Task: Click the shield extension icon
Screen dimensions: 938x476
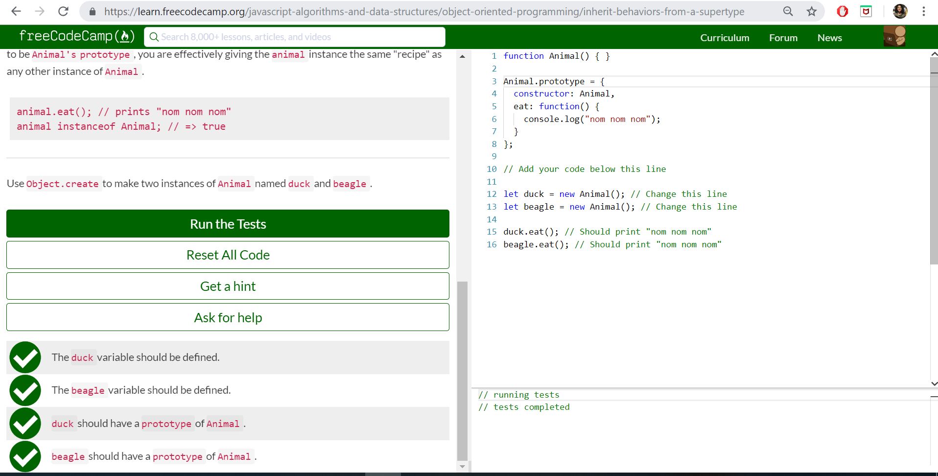Action: coord(866,11)
